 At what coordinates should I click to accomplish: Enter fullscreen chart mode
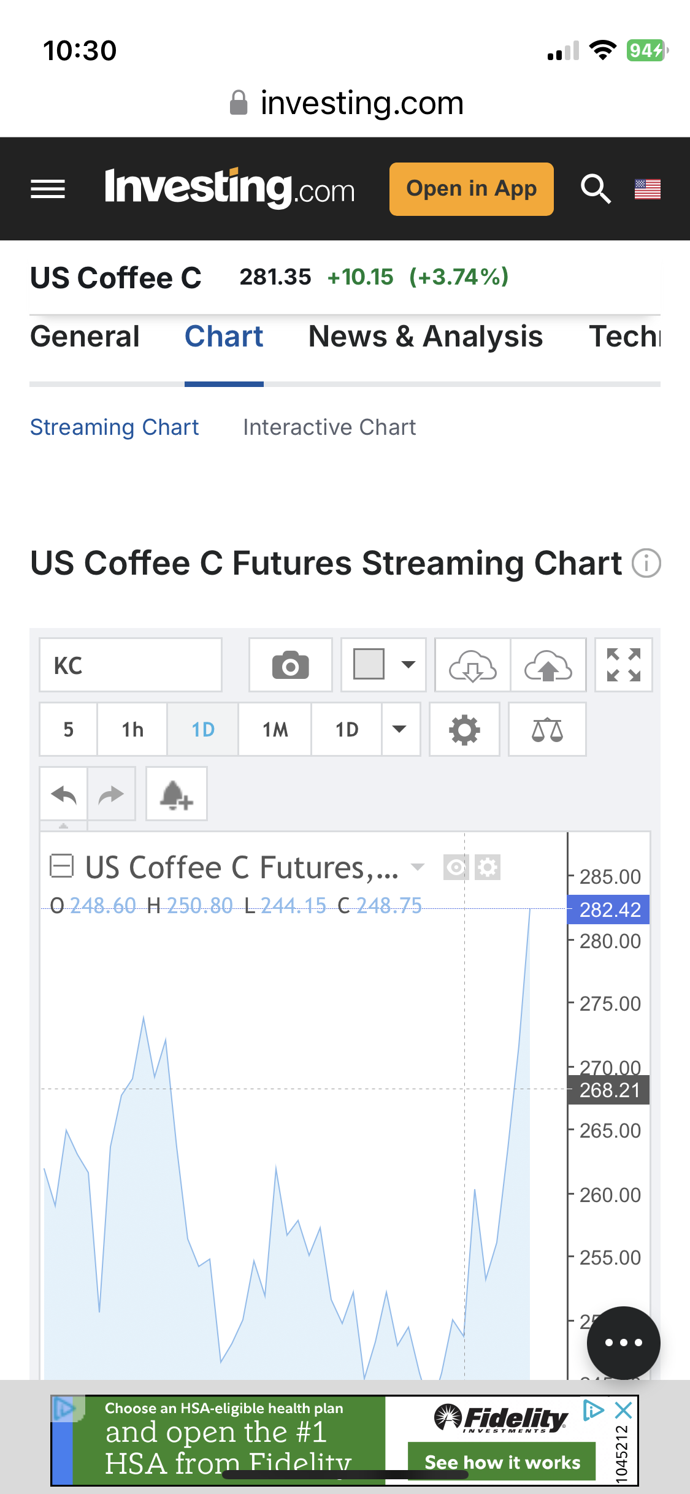(x=623, y=665)
